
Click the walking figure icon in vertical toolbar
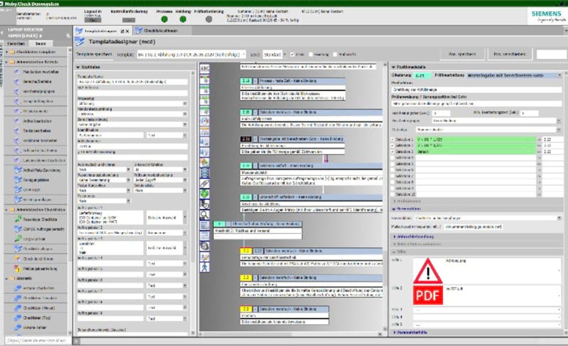coord(205,267)
